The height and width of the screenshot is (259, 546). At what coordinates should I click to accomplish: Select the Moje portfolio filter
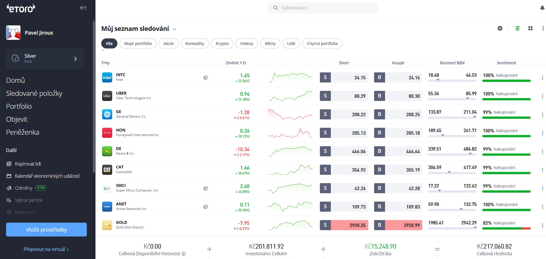[138, 44]
